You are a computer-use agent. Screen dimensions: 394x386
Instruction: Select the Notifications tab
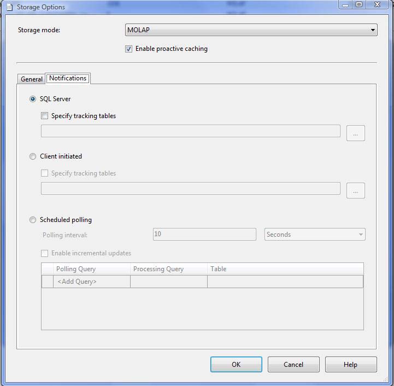(x=68, y=78)
